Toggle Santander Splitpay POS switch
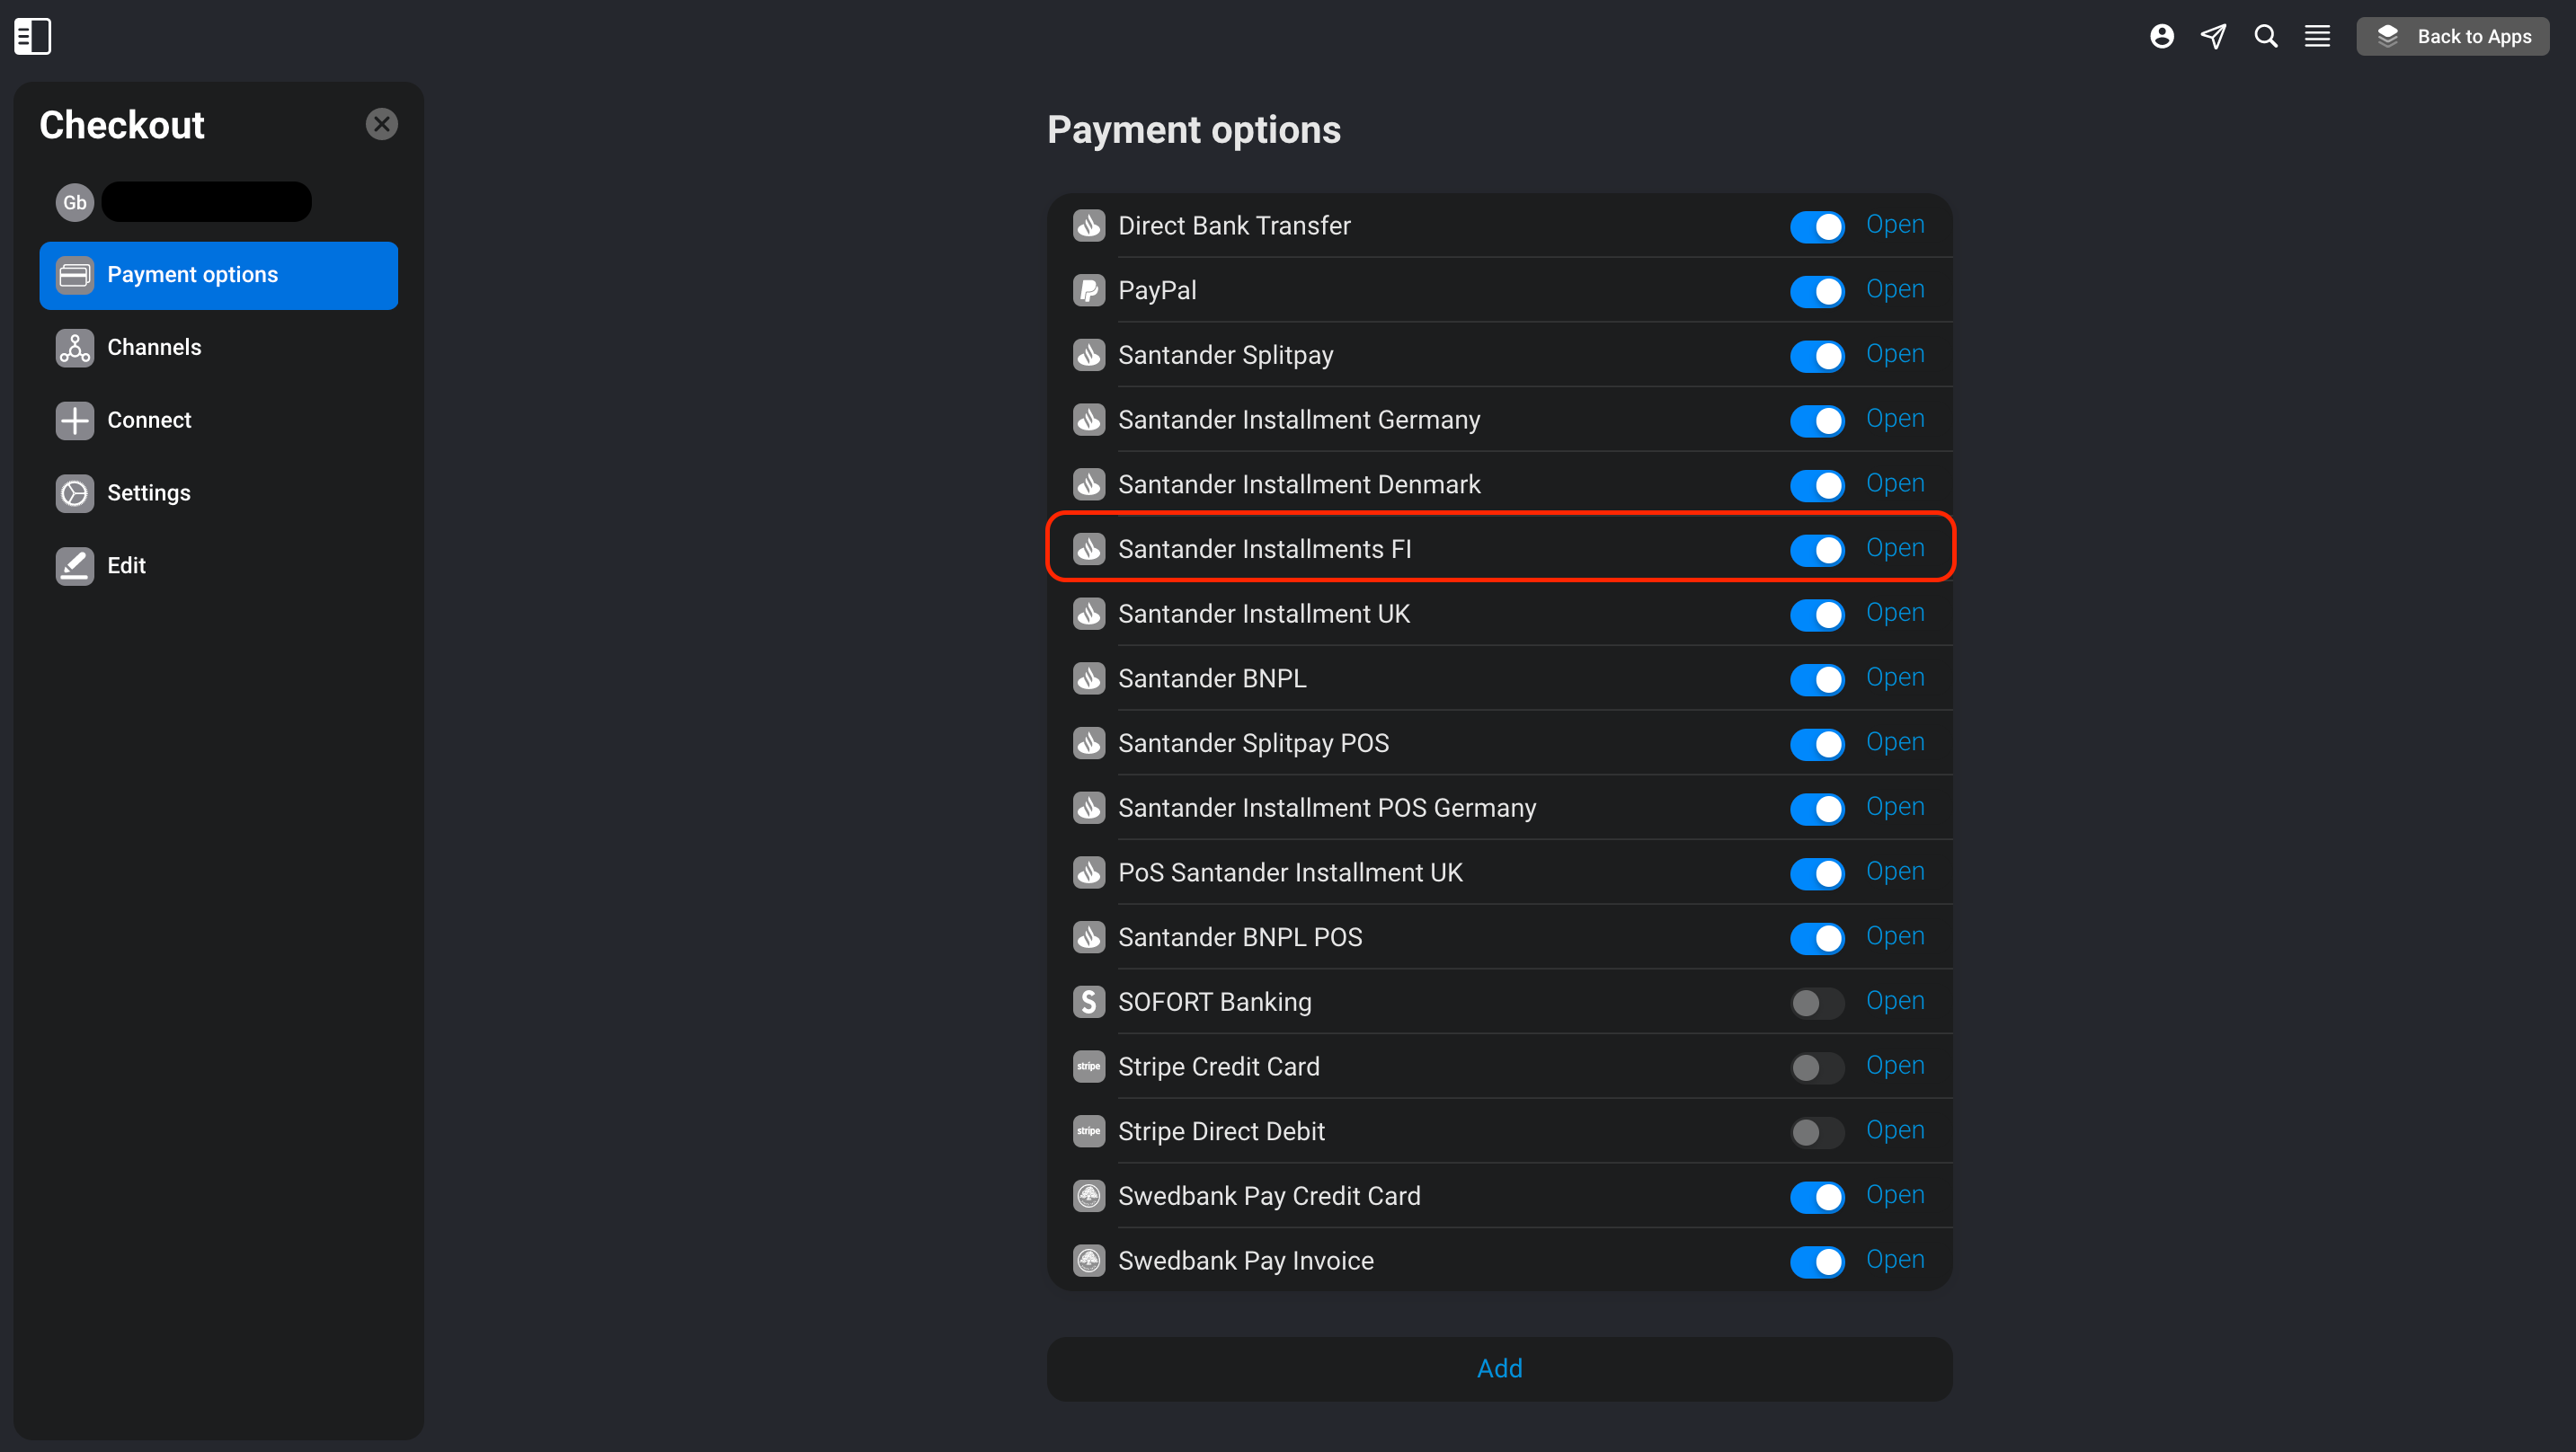 (1817, 744)
